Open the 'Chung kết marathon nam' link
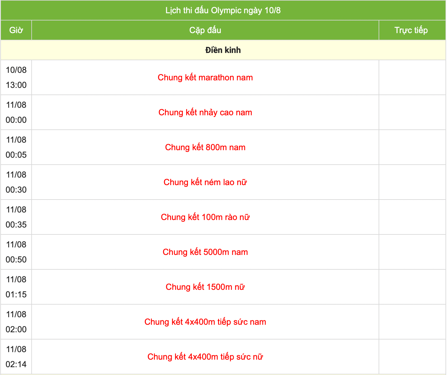 pyautogui.click(x=205, y=78)
